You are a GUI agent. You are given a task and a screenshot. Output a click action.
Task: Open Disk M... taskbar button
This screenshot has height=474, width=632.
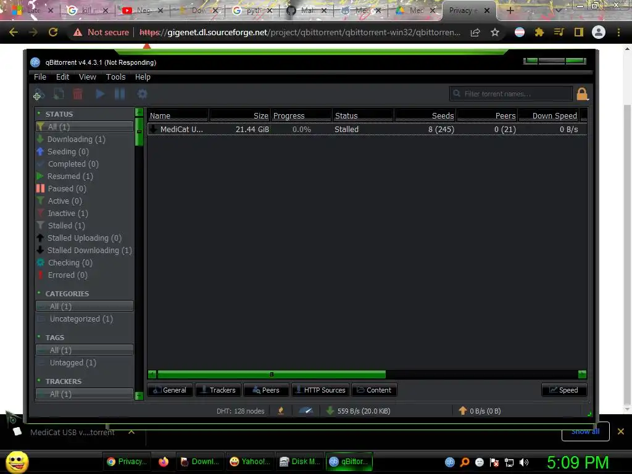300,462
